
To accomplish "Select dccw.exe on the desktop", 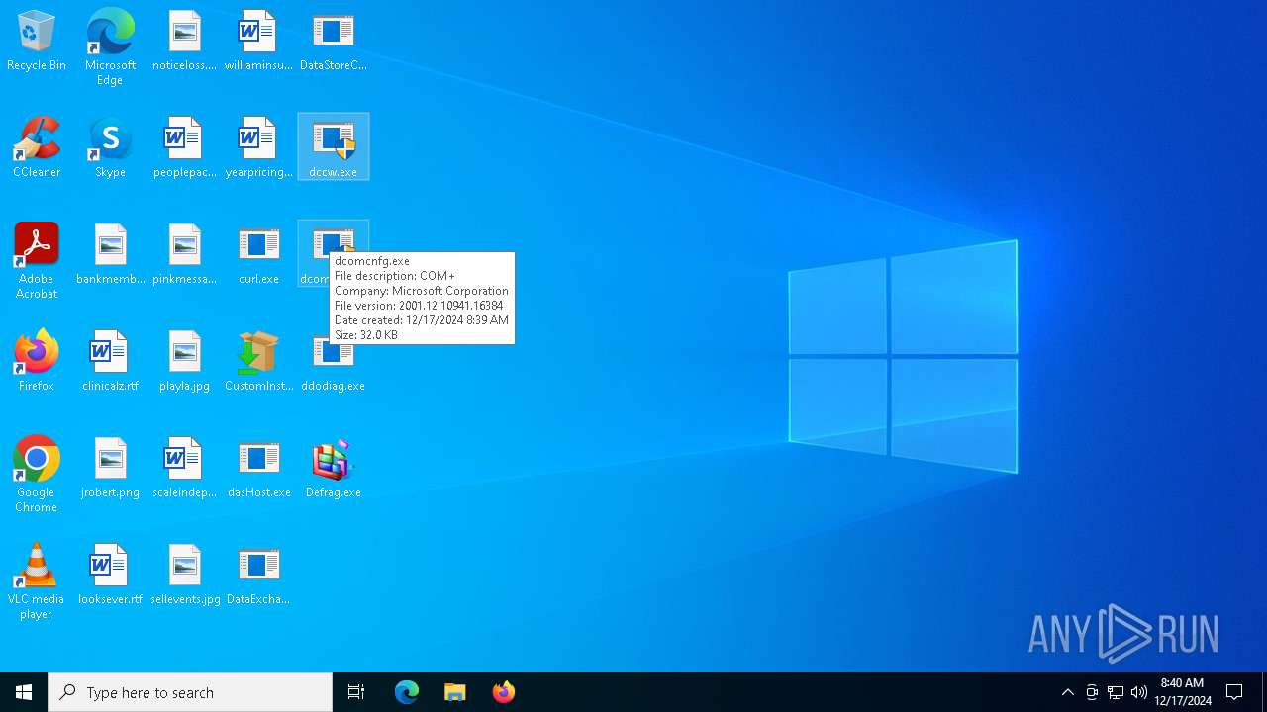I will 334,146.
